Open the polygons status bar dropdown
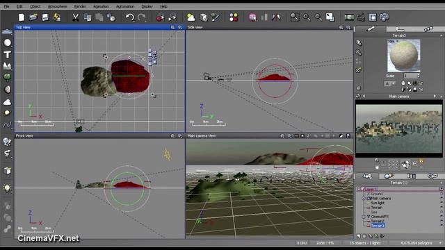The height and width of the screenshot is (250, 445). [x=440, y=243]
